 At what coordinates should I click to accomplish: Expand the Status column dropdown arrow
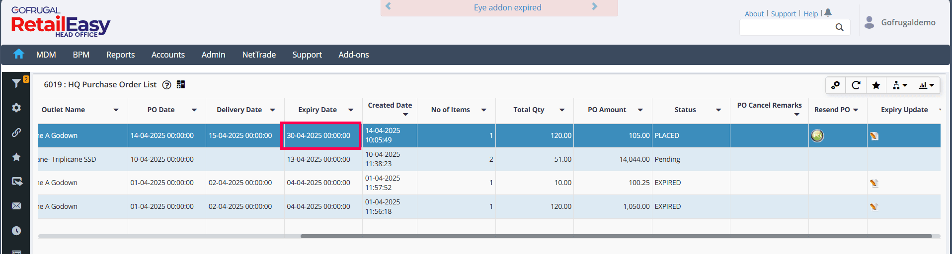(718, 110)
